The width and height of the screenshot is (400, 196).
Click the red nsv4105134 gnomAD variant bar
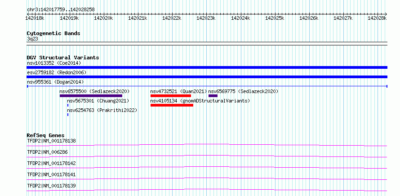point(172,105)
